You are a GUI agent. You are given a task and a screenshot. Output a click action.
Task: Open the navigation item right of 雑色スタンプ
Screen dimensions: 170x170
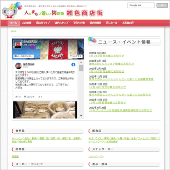[79, 23]
